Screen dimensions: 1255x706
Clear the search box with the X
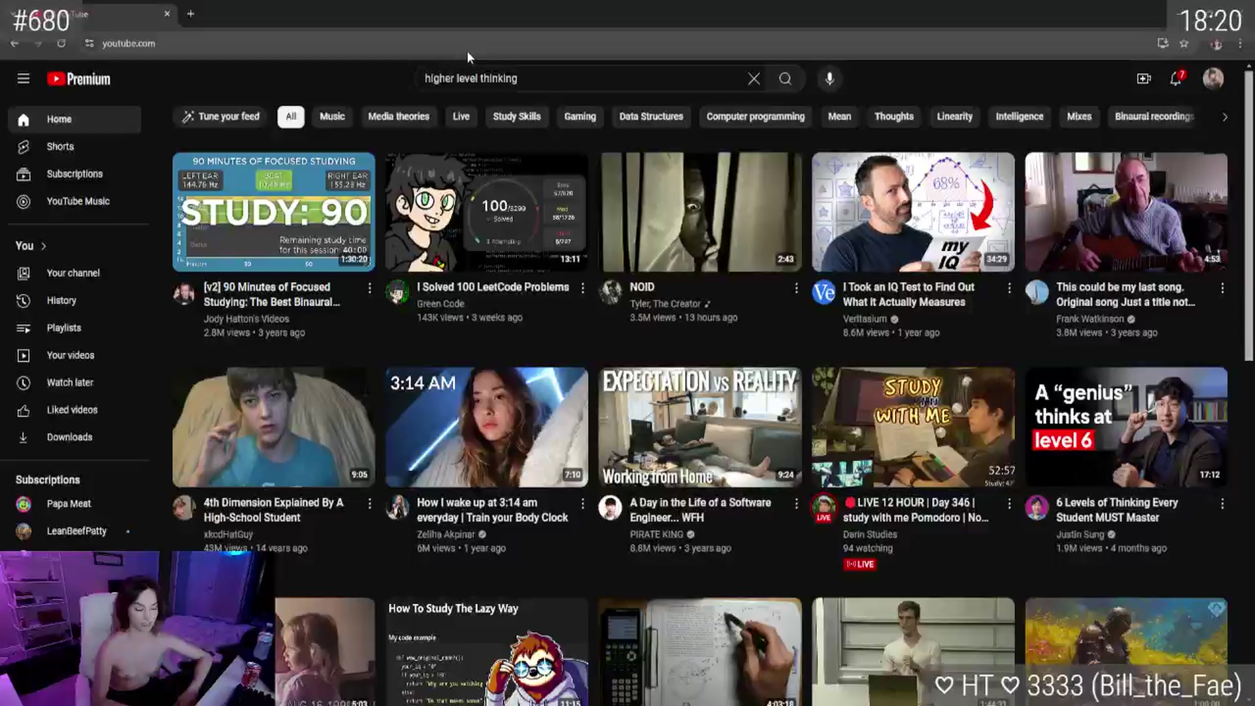(754, 79)
